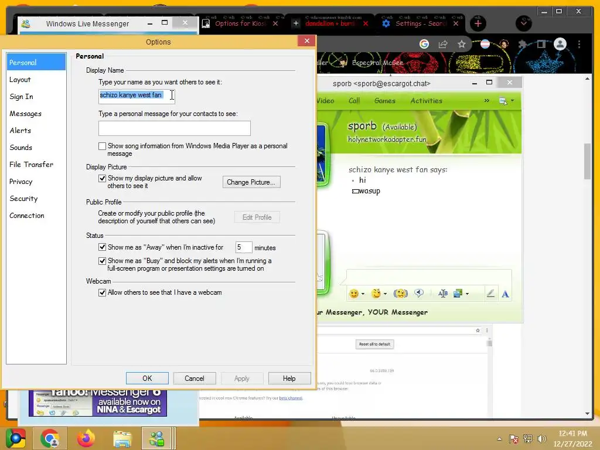600x450 pixels.
Task: Toggle show me as Away checkbox
Action: point(102,247)
